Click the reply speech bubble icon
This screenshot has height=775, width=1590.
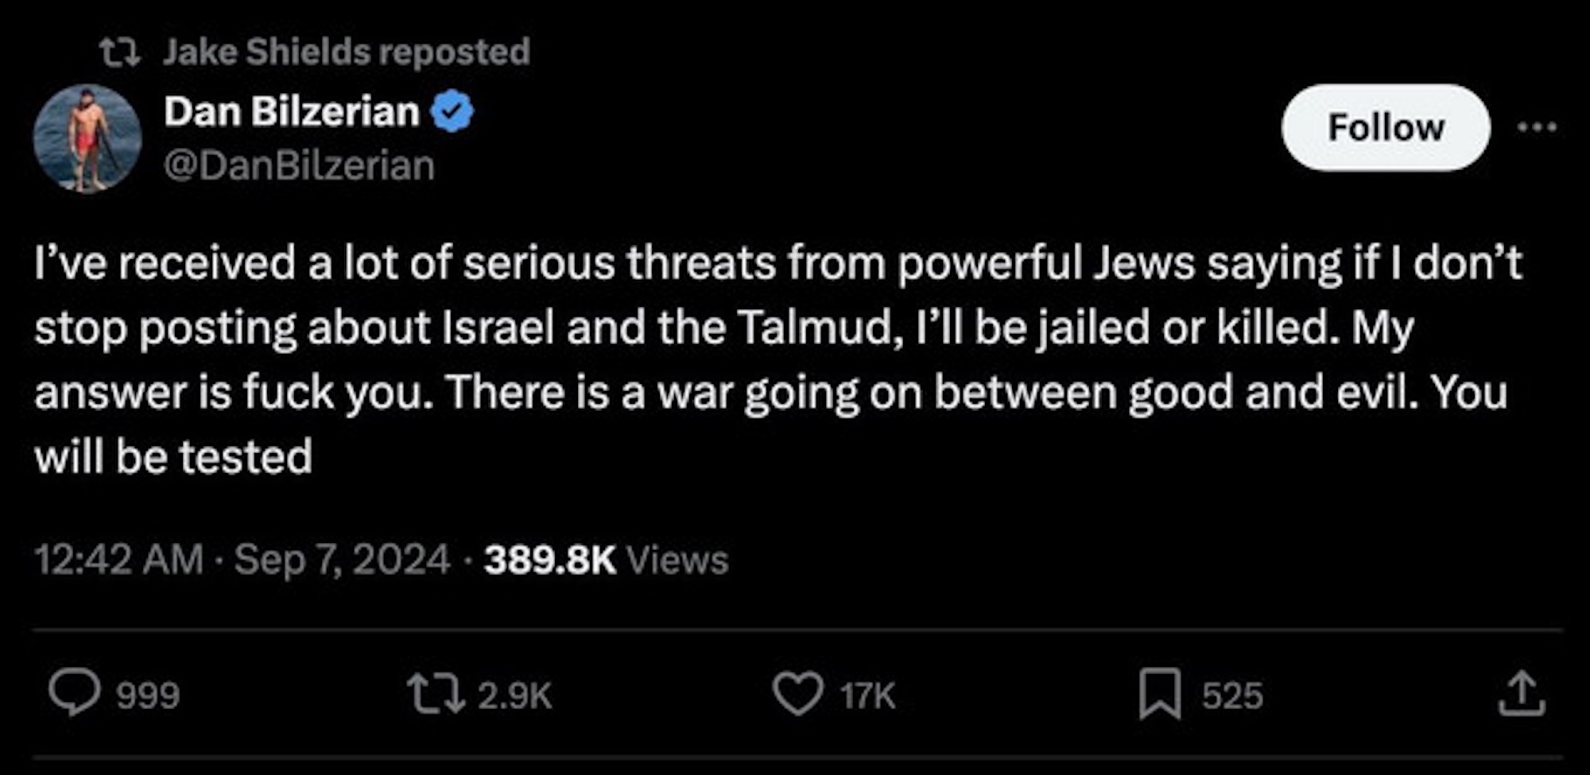pos(74,694)
